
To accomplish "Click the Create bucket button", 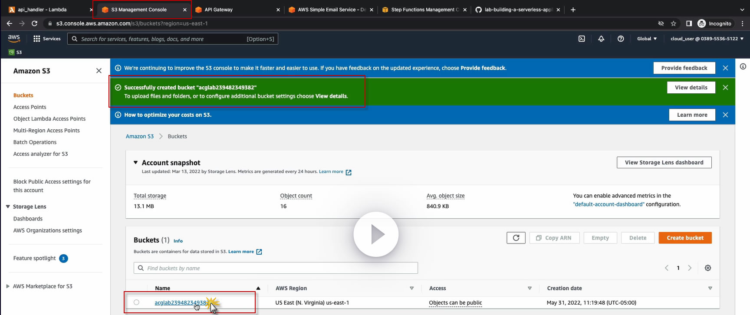I will (x=685, y=238).
